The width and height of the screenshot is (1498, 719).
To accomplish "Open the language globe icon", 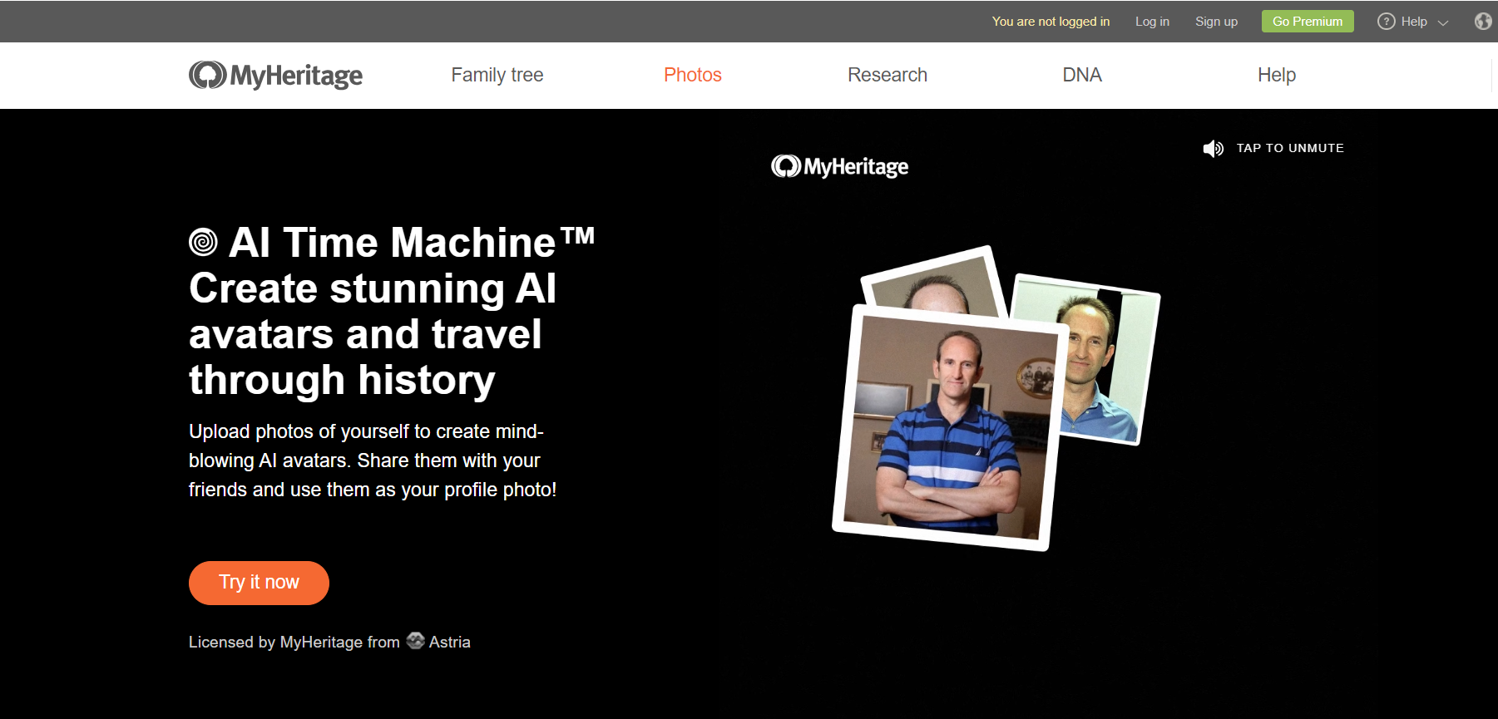I will 1484,22.
